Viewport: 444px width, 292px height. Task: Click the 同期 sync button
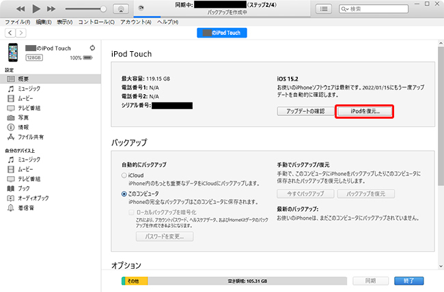[370, 280]
